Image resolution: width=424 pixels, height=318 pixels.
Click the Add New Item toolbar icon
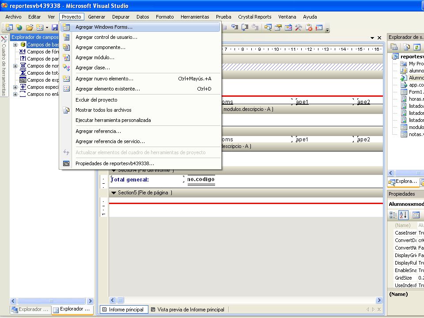[x=40, y=27]
